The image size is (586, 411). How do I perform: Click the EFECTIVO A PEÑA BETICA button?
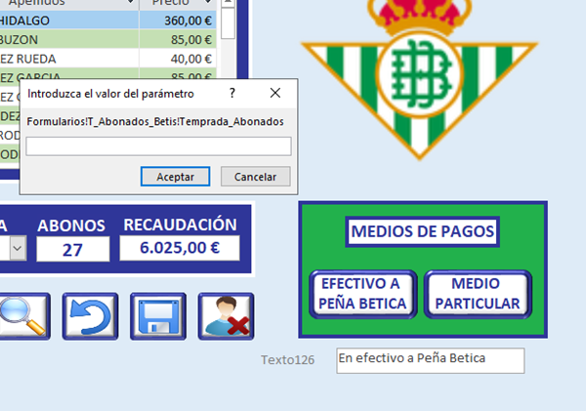[x=363, y=294]
